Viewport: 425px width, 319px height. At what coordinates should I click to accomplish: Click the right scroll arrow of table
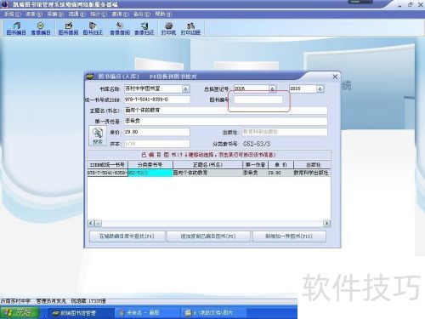[326, 224]
